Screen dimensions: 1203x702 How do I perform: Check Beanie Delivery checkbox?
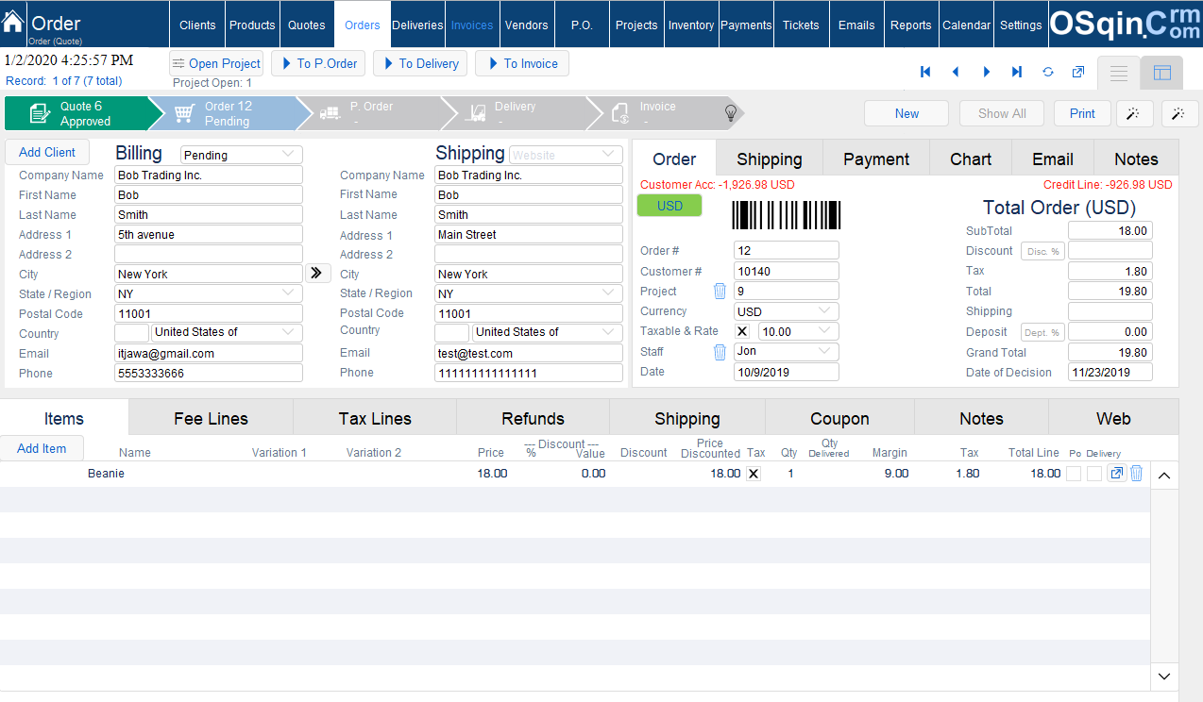click(1094, 474)
